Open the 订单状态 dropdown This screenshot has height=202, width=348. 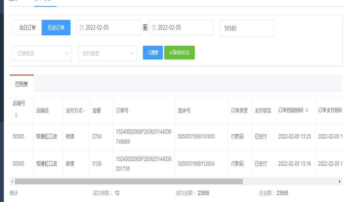tap(42, 53)
